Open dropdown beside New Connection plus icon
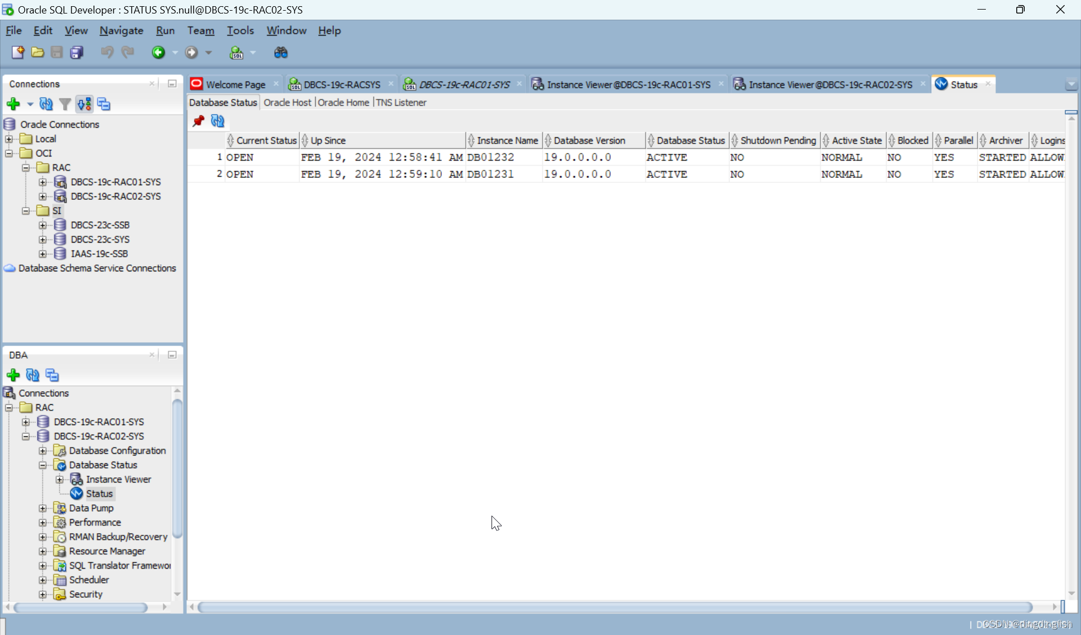 (x=30, y=104)
